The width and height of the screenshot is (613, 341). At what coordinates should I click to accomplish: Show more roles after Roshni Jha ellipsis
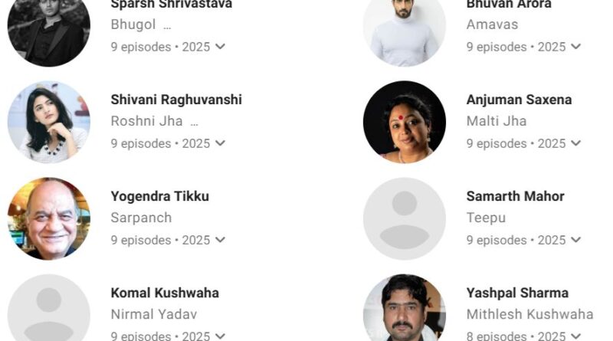click(195, 123)
